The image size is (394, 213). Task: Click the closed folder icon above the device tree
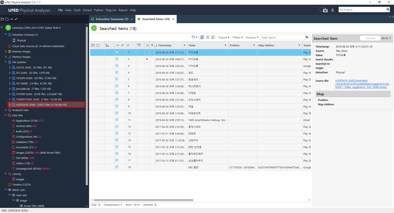pos(7,19)
